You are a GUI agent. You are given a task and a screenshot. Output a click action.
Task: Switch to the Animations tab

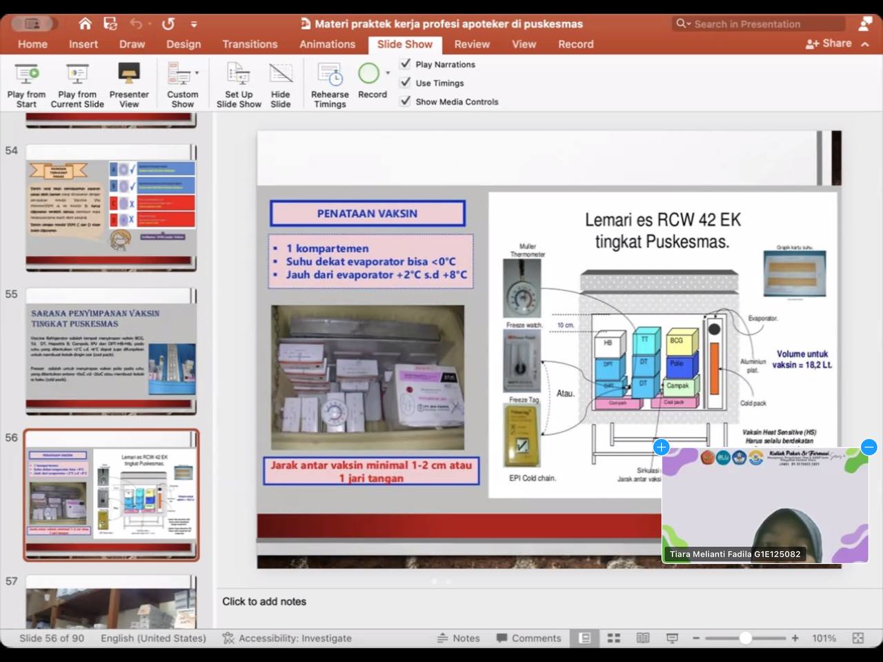pyautogui.click(x=327, y=44)
